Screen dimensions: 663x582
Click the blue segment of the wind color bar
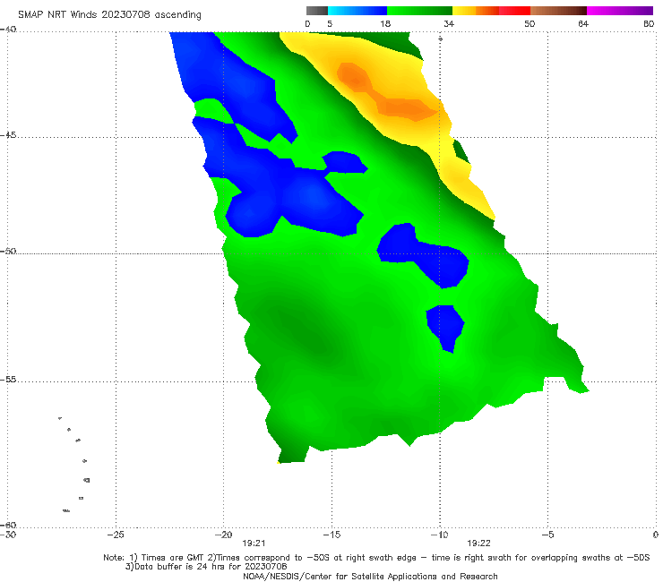(357, 11)
